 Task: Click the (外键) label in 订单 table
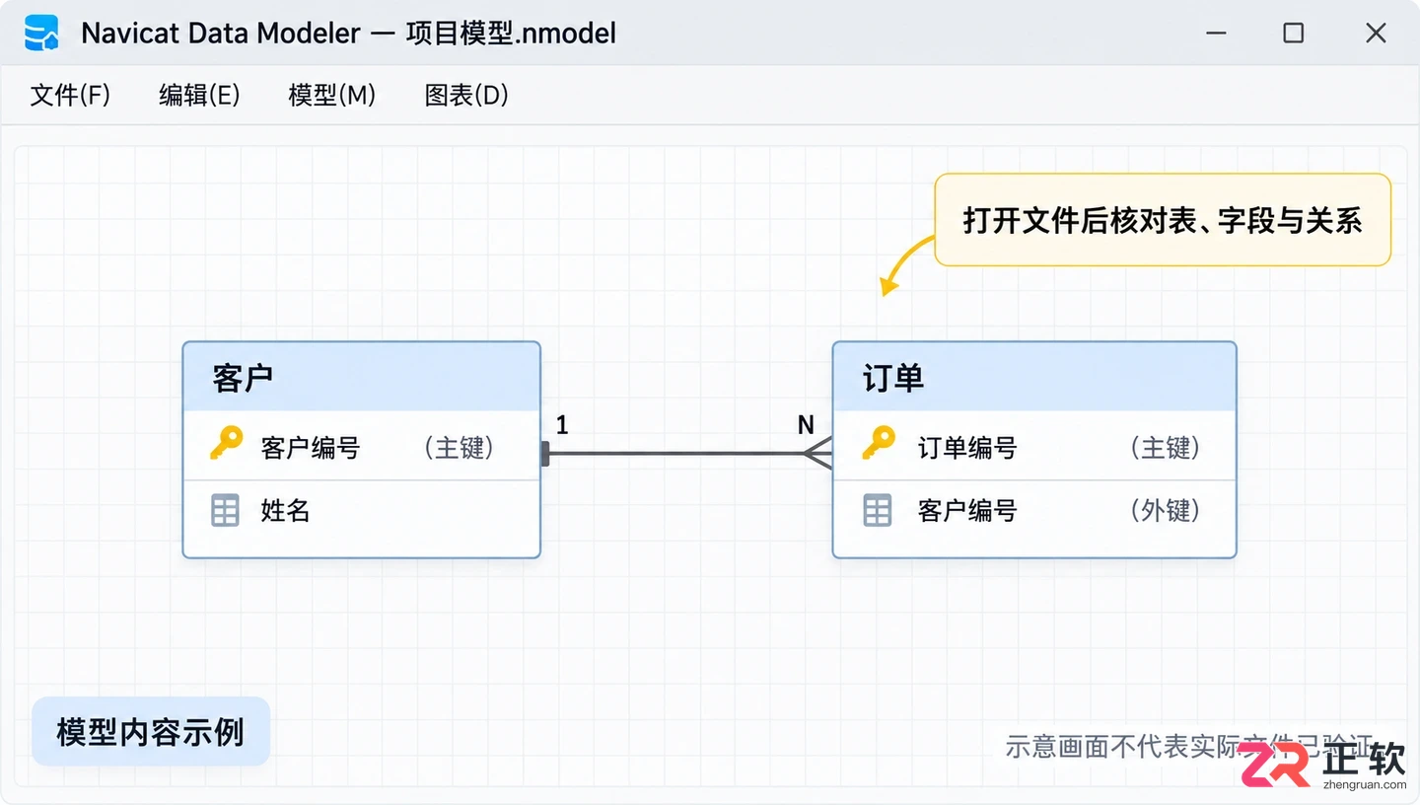point(1166,511)
